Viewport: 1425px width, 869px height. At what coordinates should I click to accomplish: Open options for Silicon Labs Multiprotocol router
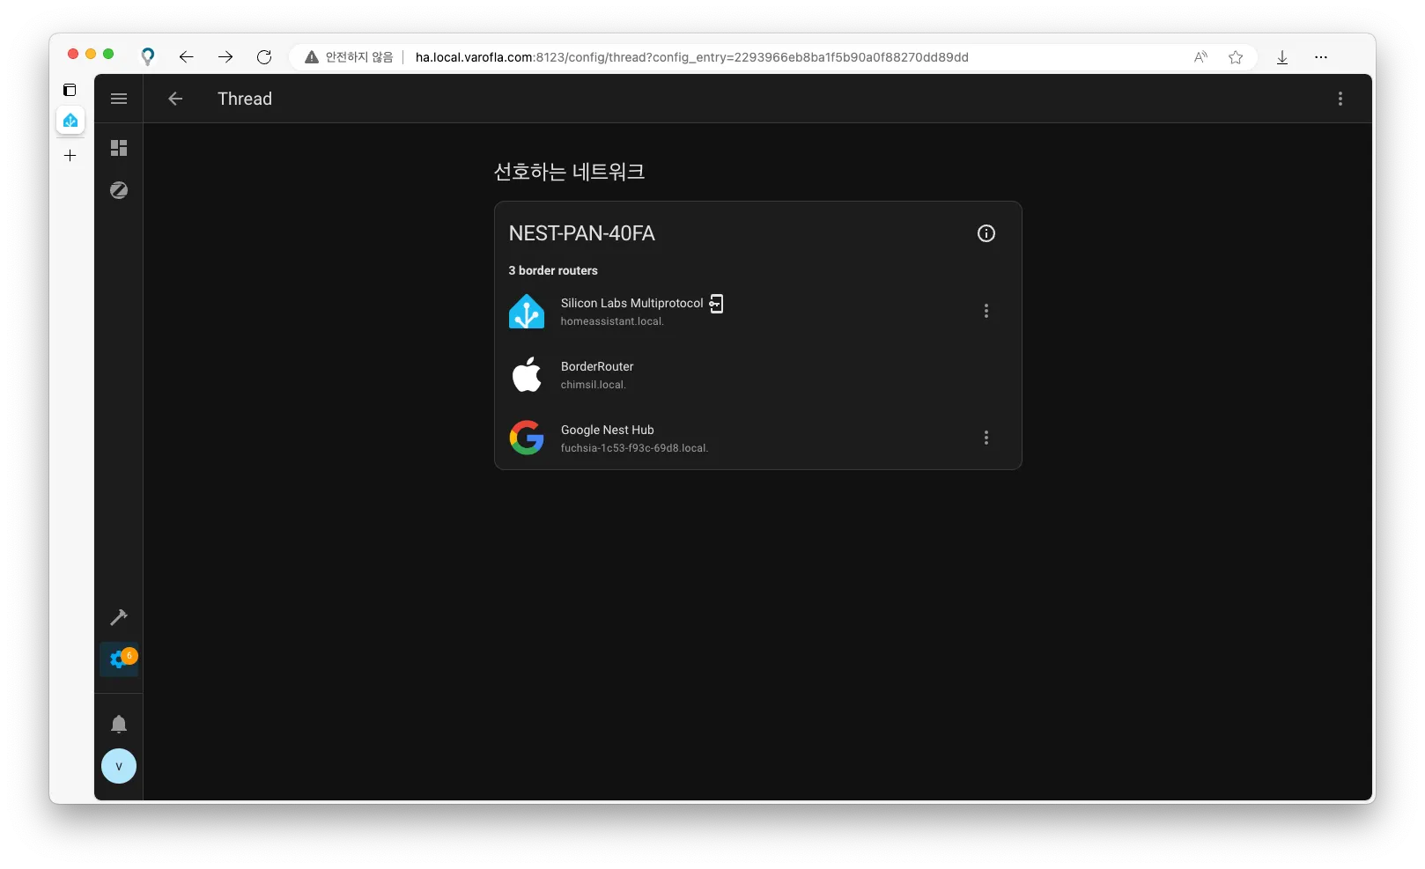pos(986,311)
